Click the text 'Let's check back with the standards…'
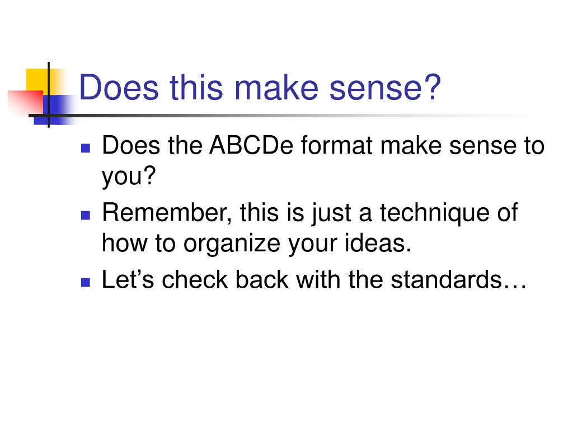 pyautogui.click(x=314, y=280)
